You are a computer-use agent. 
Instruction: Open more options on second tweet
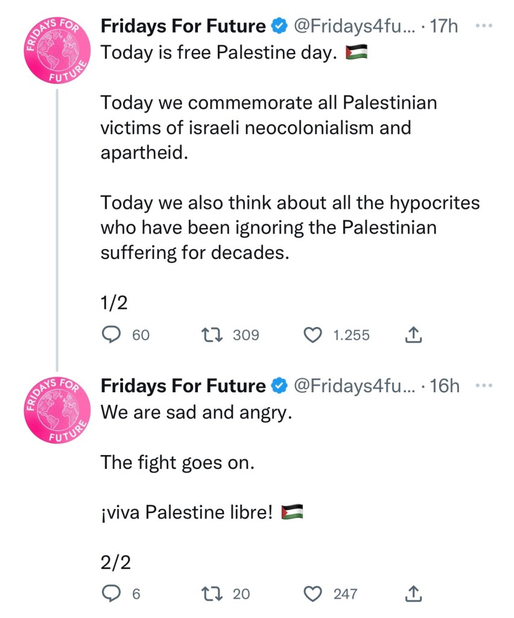[x=484, y=385]
